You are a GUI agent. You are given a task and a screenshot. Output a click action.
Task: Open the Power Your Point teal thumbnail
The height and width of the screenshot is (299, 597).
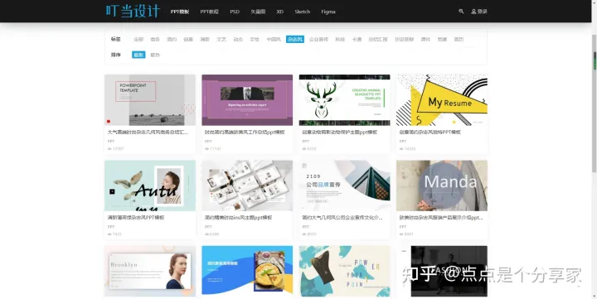pyautogui.click(x=345, y=271)
